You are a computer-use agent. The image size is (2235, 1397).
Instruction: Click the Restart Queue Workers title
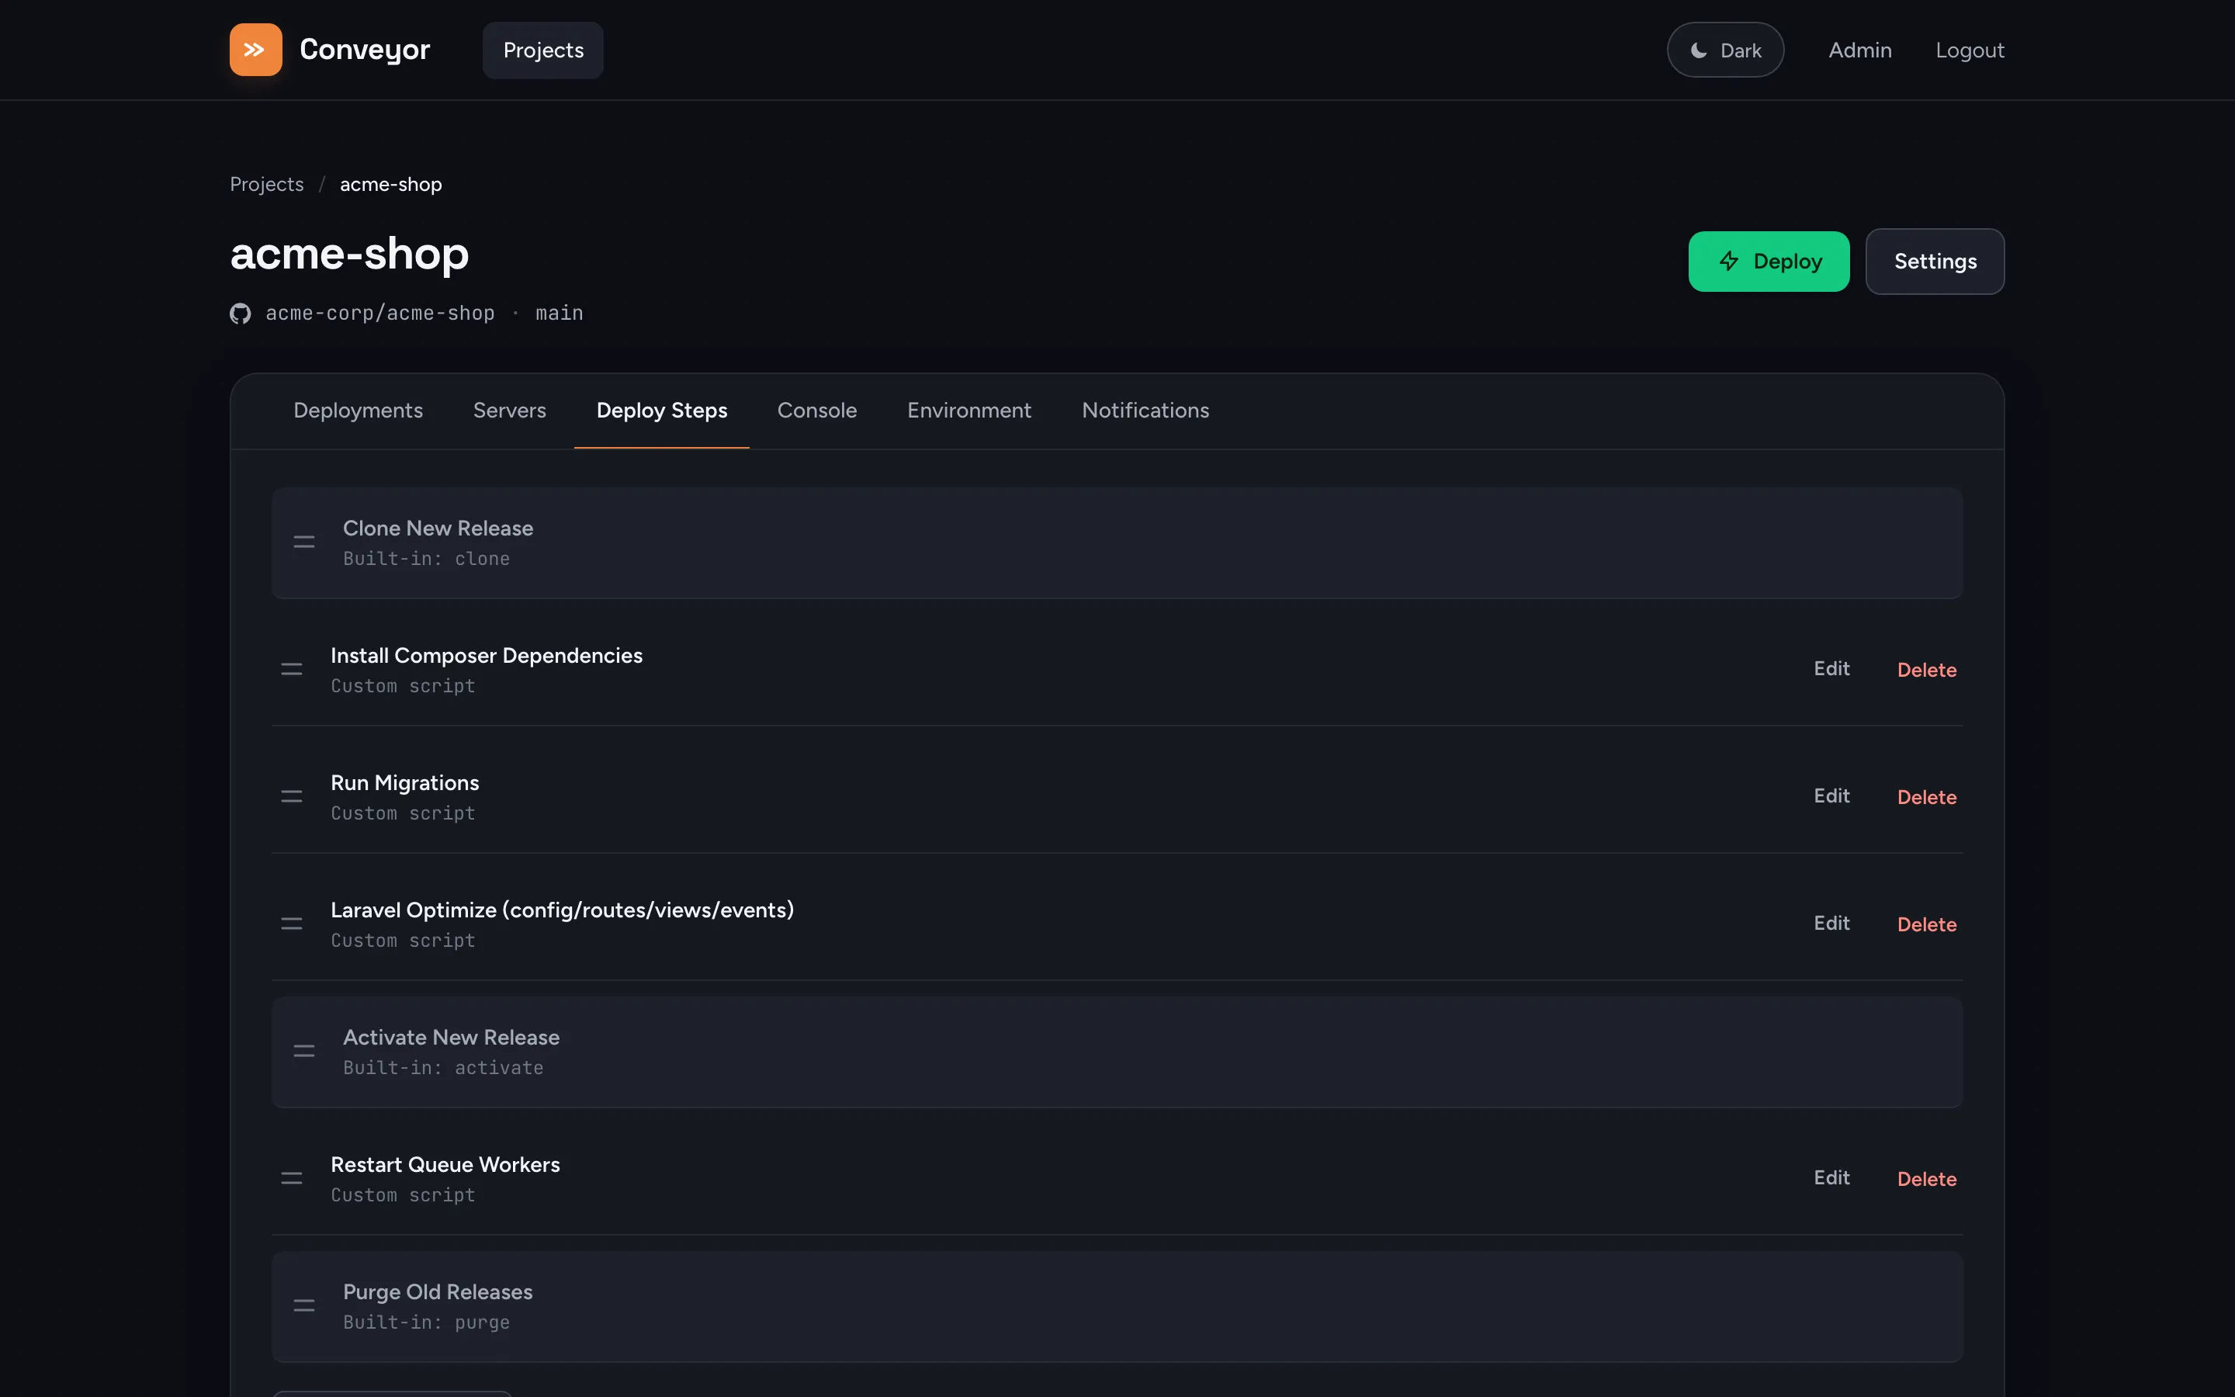coord(445,1165)
